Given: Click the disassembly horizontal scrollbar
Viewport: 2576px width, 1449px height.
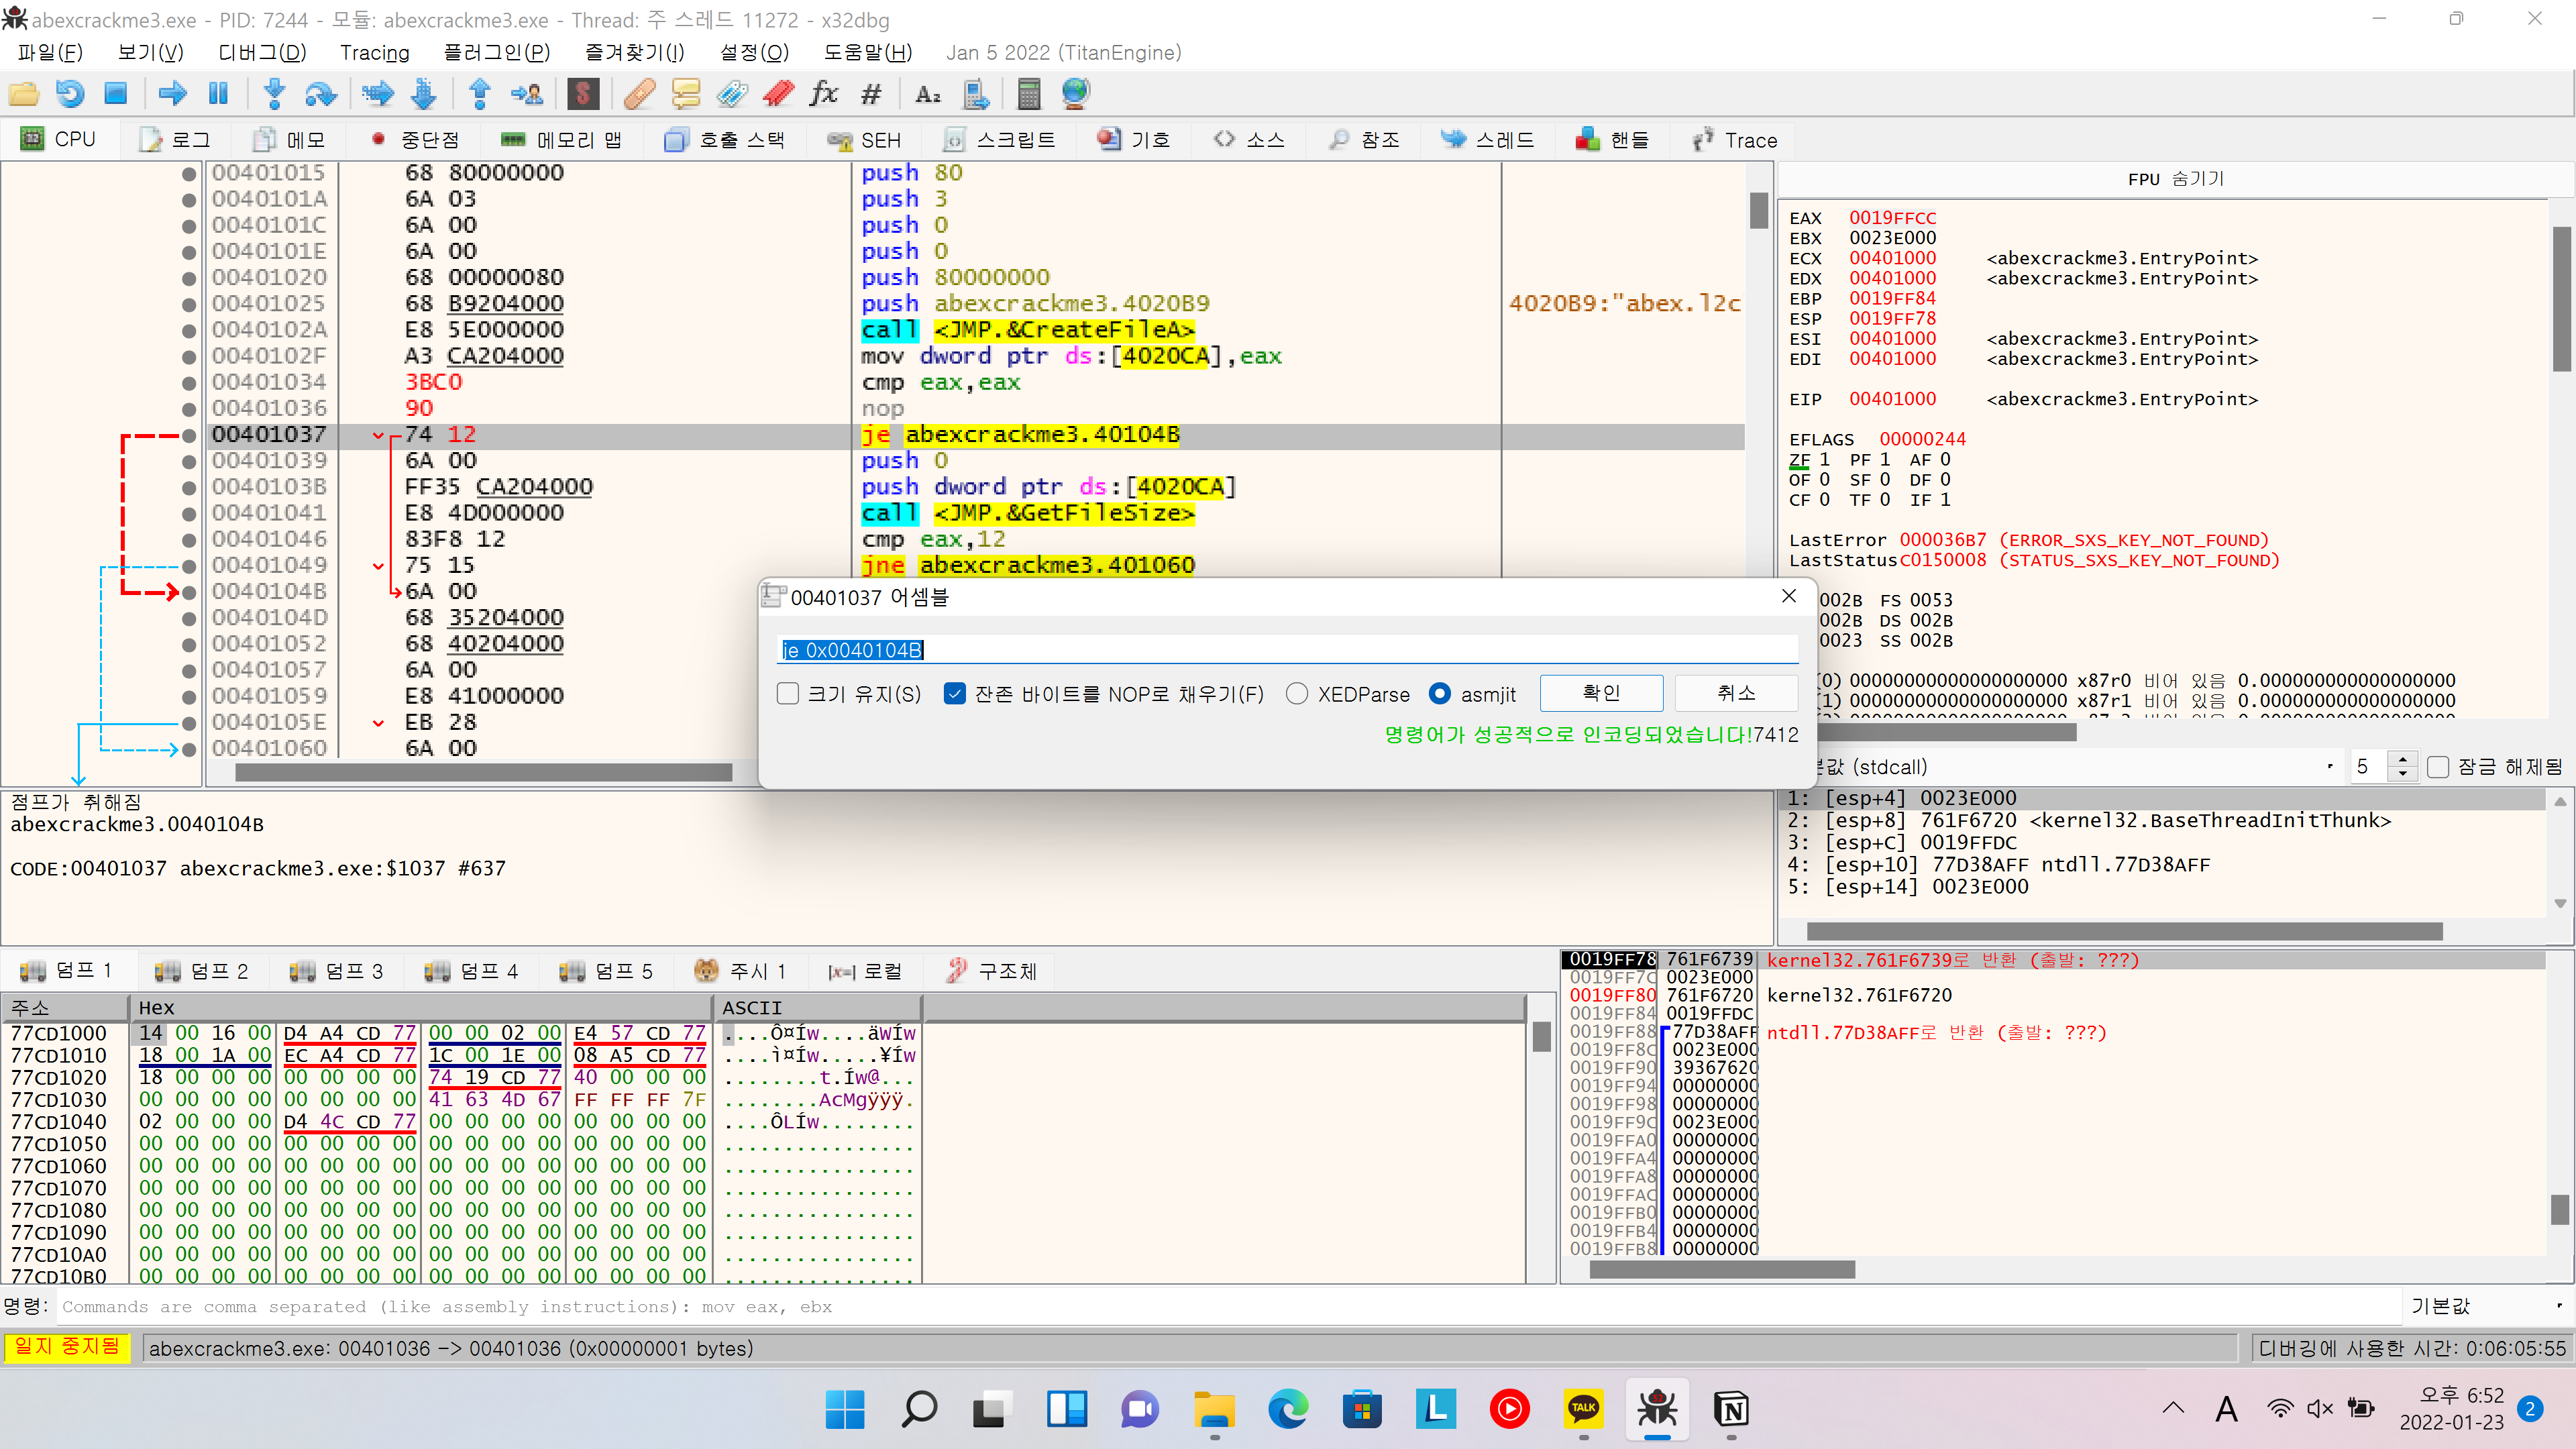Looking at the screenshot, I should 484,772.
